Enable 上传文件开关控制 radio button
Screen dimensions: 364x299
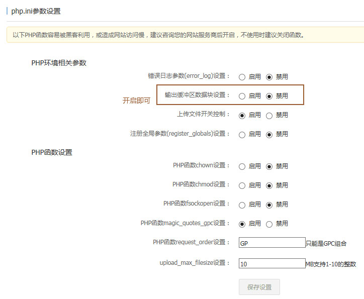pos(242,116)
